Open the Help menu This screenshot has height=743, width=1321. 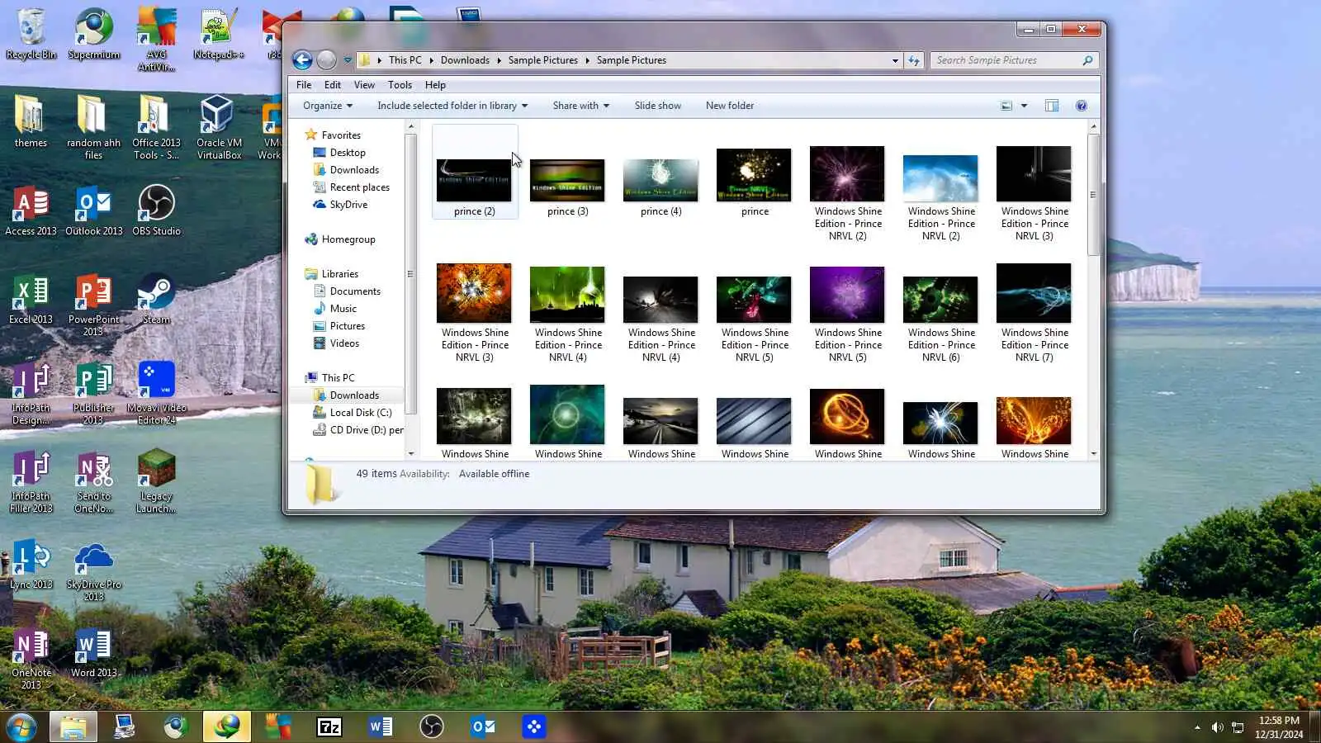coord(435,85)
